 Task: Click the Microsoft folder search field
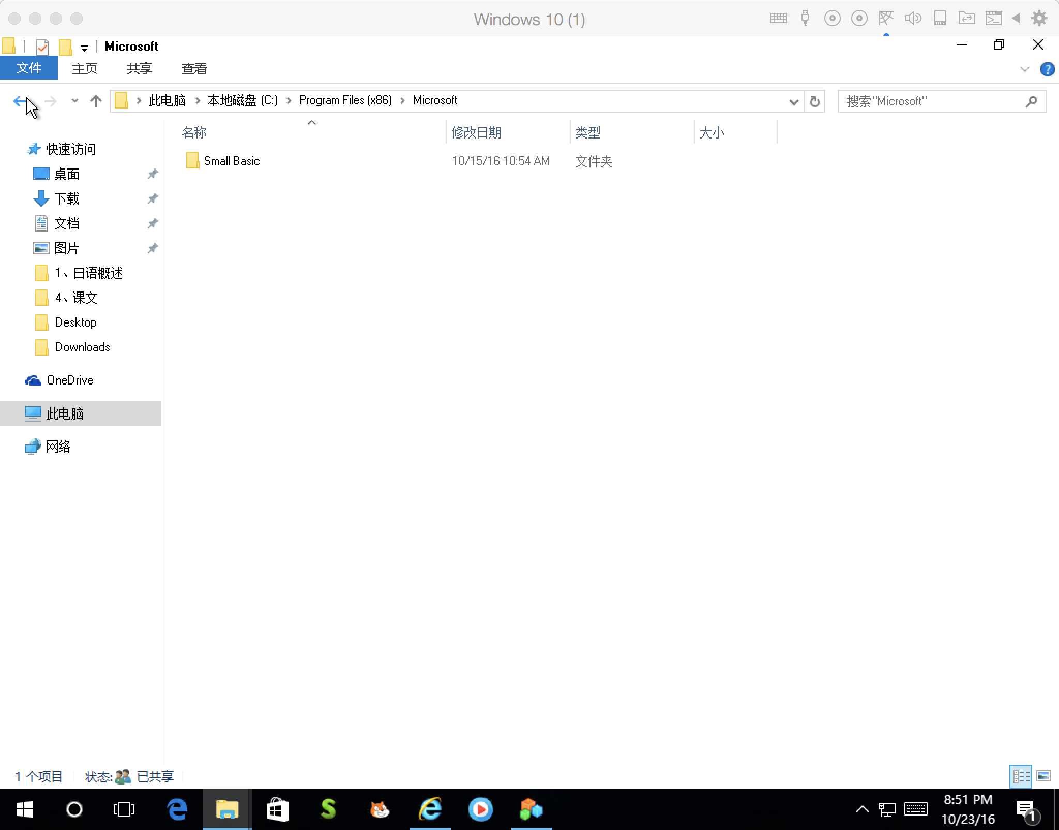tap(931, 101)
